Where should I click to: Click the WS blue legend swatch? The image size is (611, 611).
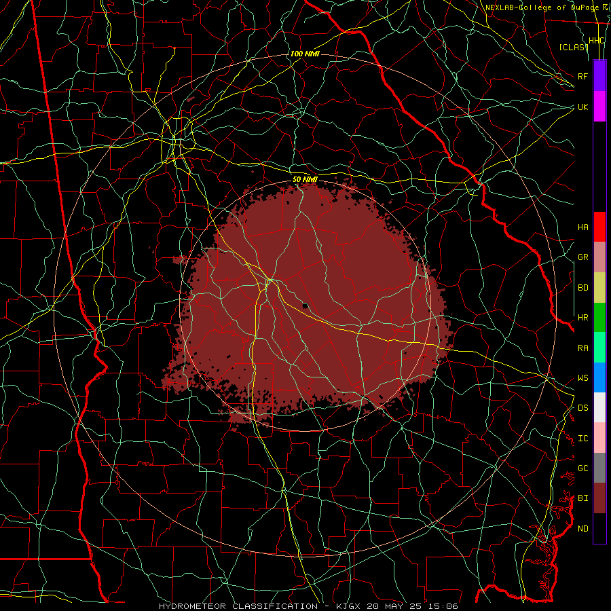coord(599,377)
